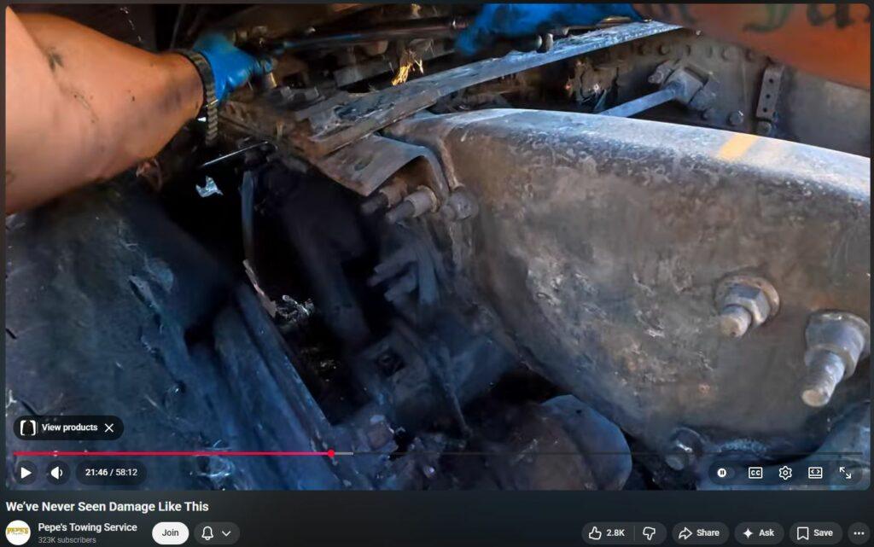
Task: Like the video with 2.8K likes
Action: click(607, 532)
